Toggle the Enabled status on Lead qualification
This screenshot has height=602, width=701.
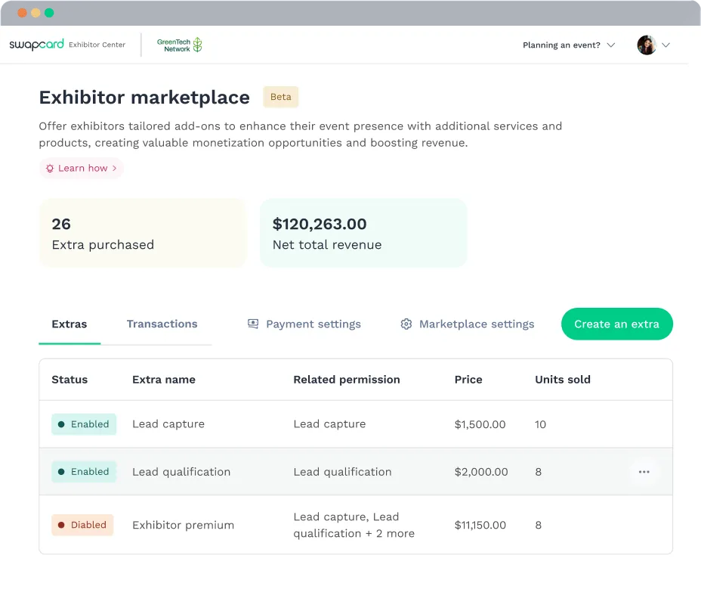pos(84,471)
